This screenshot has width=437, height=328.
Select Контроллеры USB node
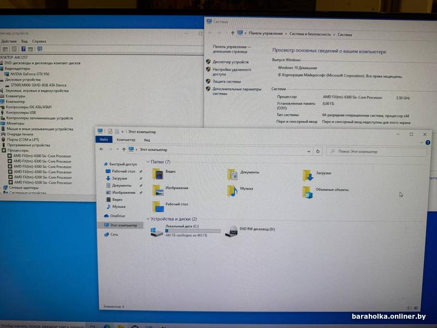19,113
